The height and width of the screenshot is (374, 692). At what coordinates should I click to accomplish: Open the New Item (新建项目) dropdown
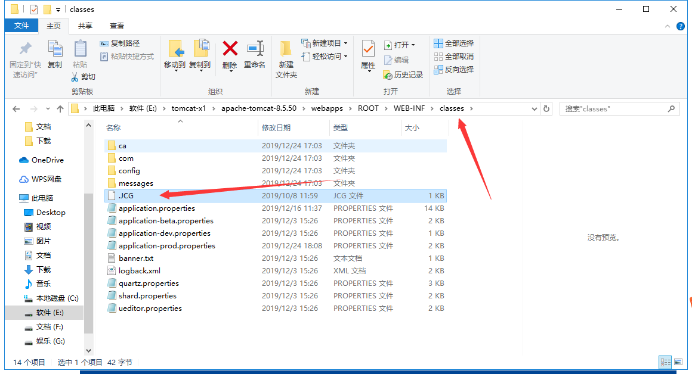point(345,43)
